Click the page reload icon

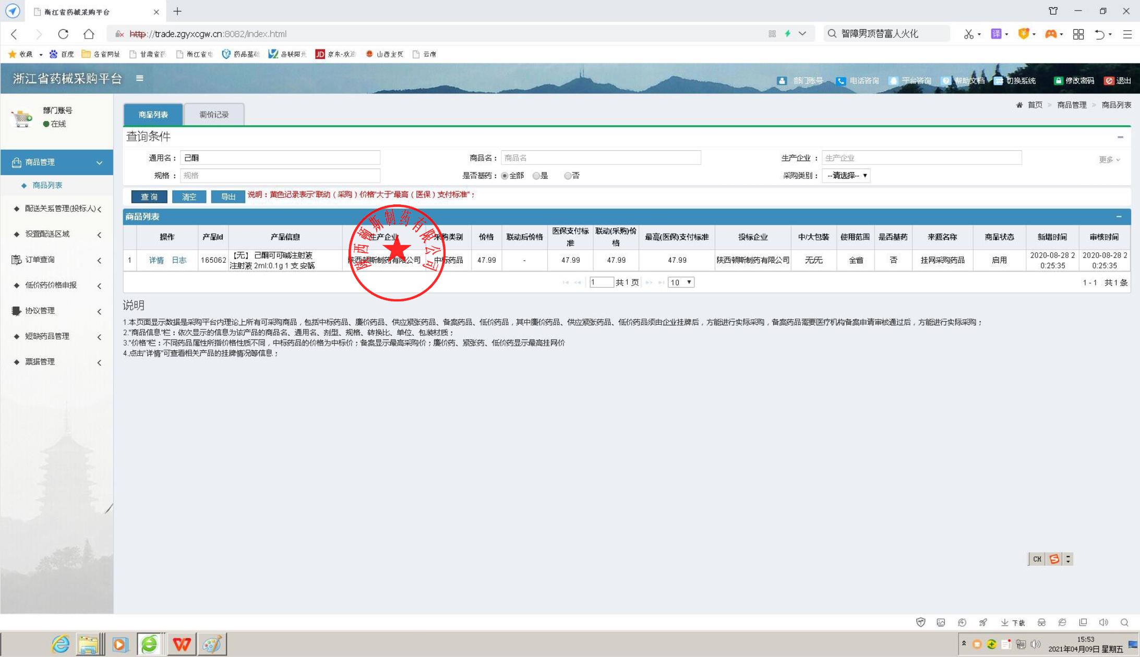(x=63, y=34)
